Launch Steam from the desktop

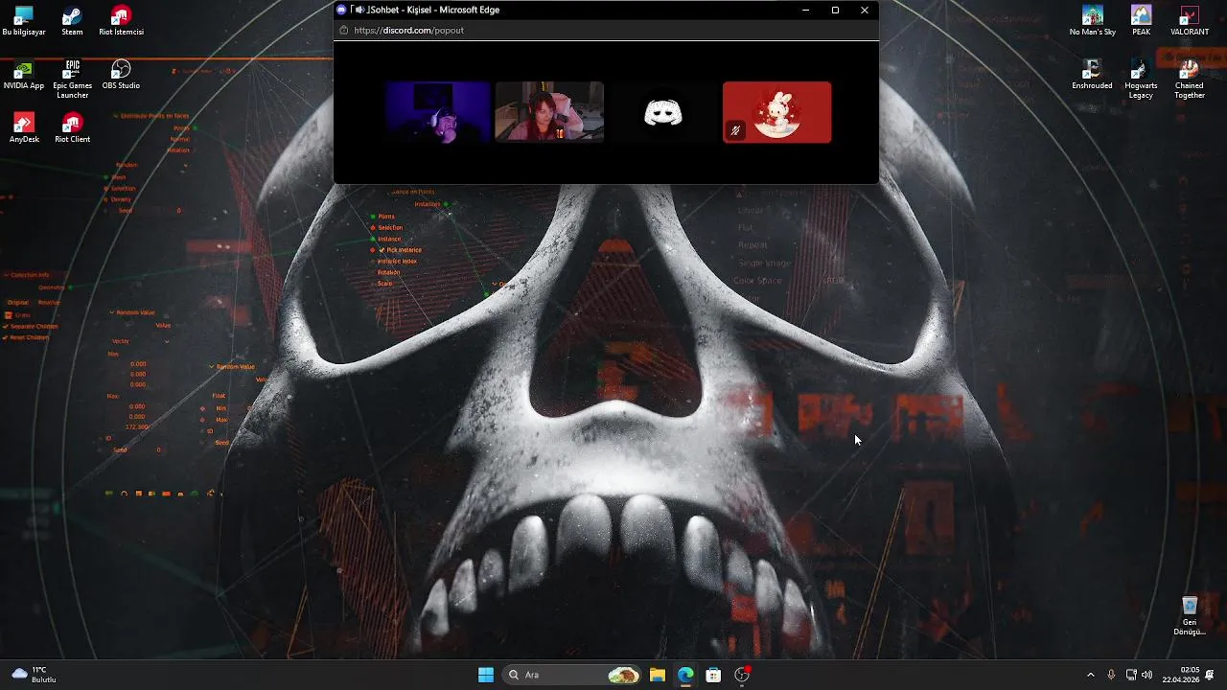(72, 21)
